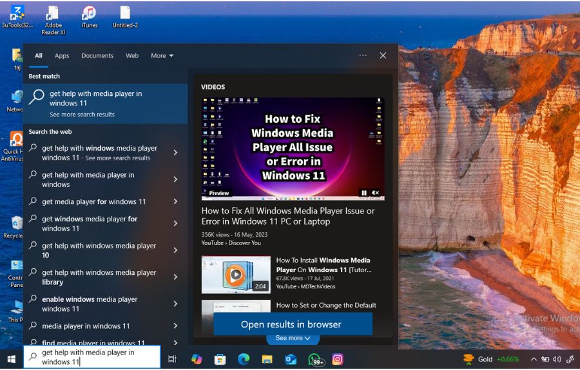Expand 'get help with media player in windows' arrow
Image resolution: width=580 pixels, height=370 pixels.
(x=175, y=180)
